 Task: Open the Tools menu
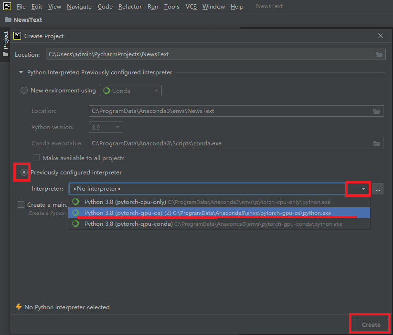coord(172,7)
